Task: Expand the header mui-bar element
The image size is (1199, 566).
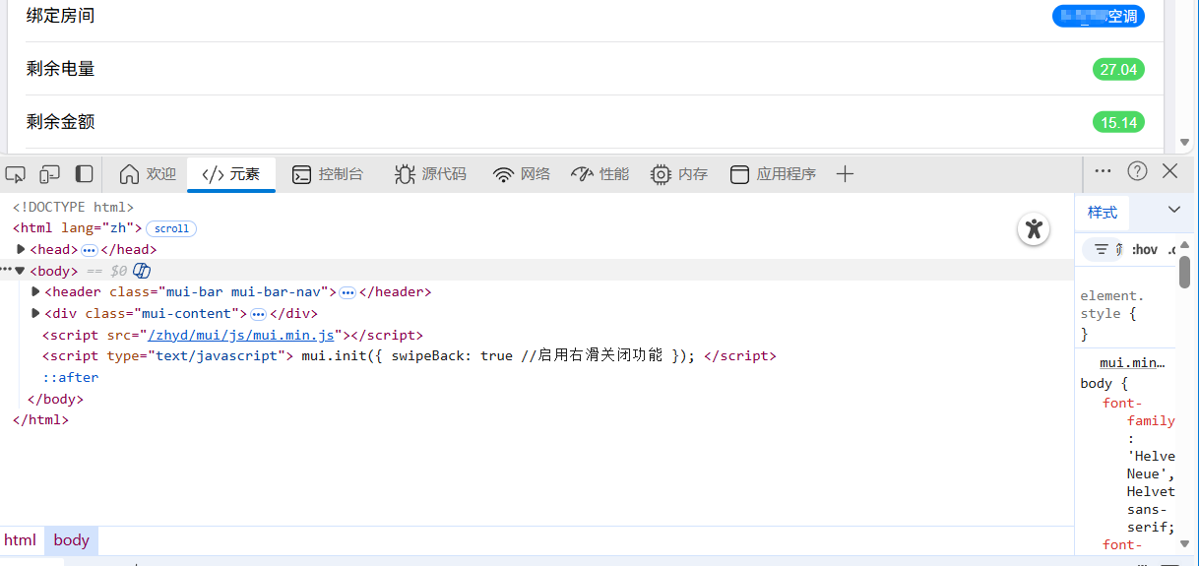Action: pos(36,292)
